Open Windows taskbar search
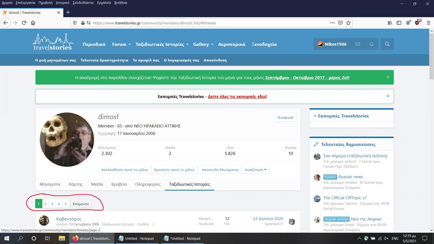434x244 pixels. (20, 238)
